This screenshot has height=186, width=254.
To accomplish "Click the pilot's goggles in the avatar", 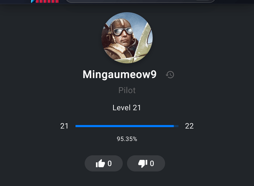I will (123, 31).
